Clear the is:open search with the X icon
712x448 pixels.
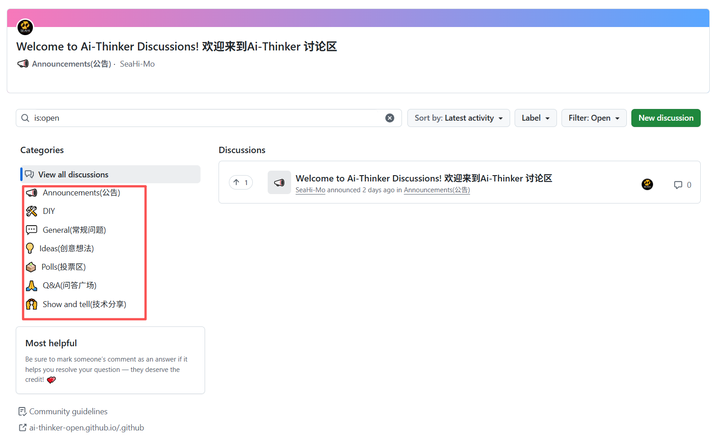coord(390,118)
